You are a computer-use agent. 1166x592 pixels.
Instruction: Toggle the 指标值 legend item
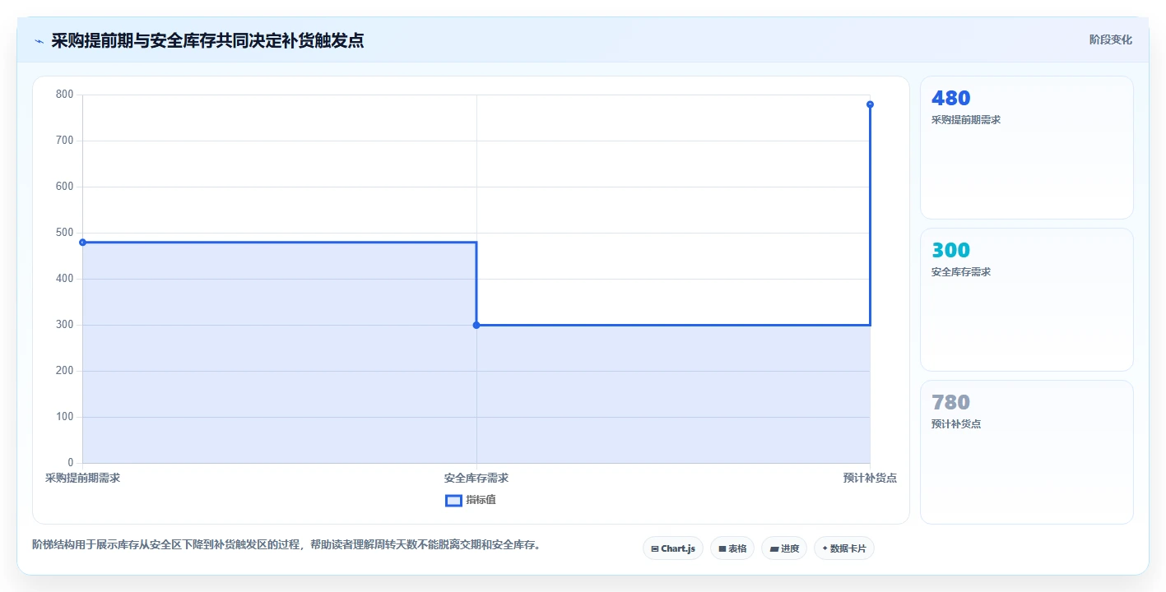(471, 500)
